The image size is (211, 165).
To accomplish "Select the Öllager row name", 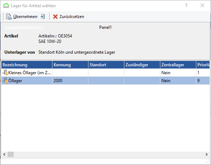I will click(15, 81).
